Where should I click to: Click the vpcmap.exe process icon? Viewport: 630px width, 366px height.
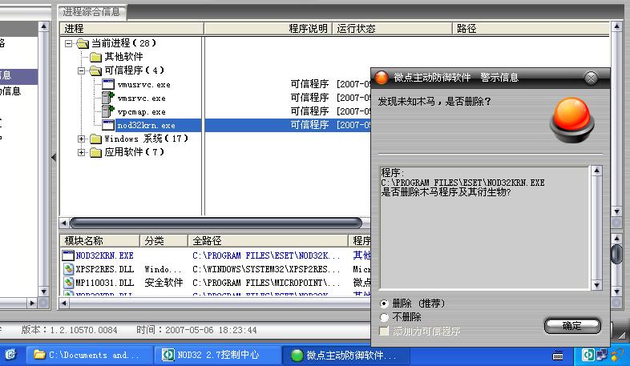pyautogui.click(x=108, y=111)
